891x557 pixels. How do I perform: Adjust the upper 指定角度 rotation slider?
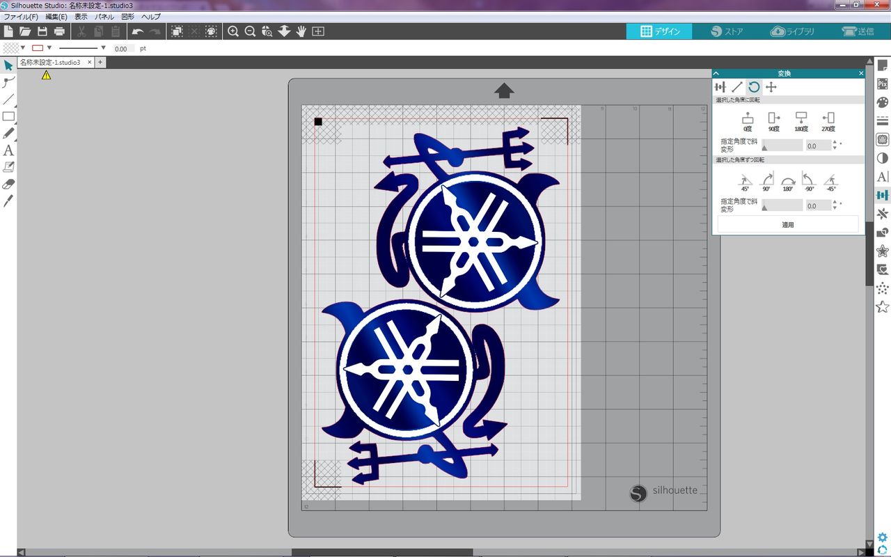point(782,146)
